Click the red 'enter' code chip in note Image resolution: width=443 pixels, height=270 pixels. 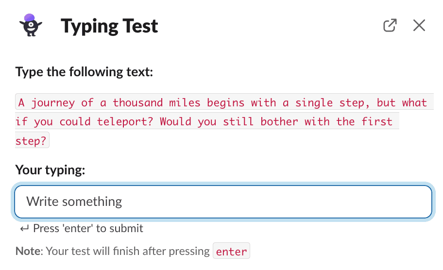click(231, 251)
